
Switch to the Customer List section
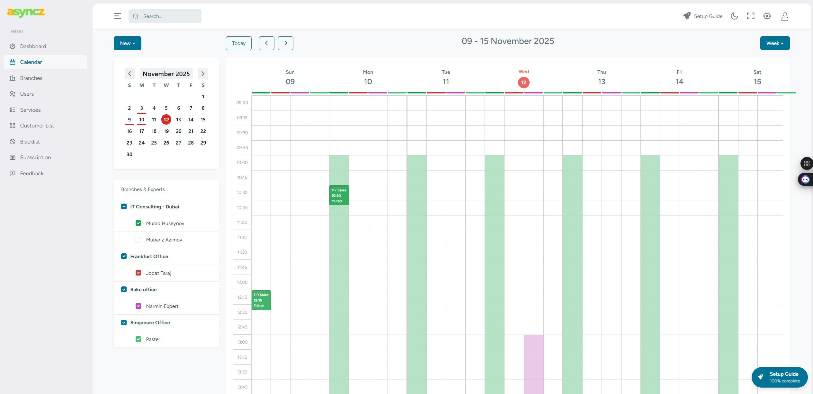click(37, 126)
